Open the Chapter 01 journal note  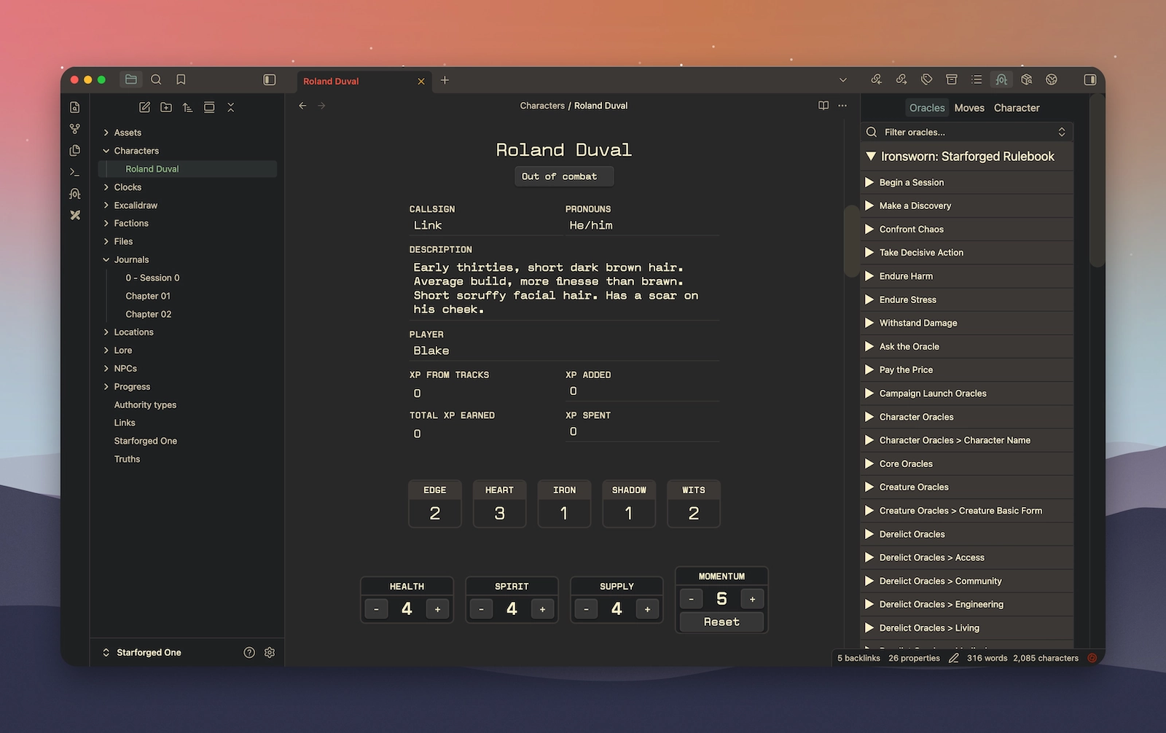(x=148, y=295)
